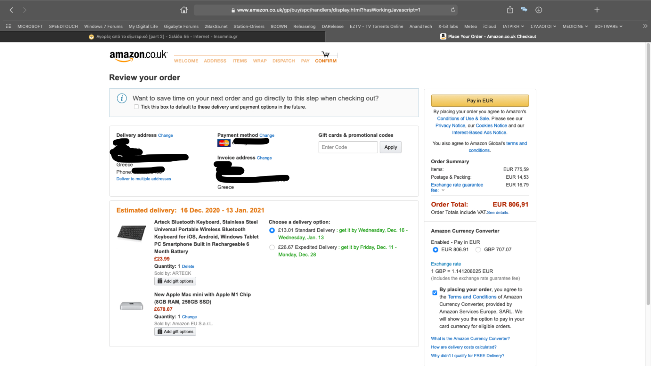Open the SOFTWARE bookmarks folder dropdown
The image size is (651, 366).
(608, 26)
